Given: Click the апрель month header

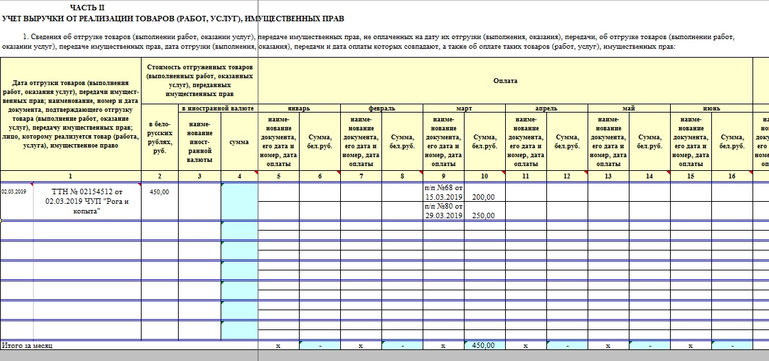Looking at the screenshot, I should [546, 108].
